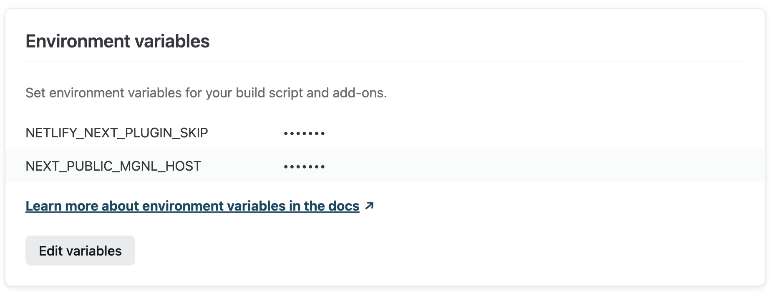This screenshot has width=771, height=293.
Task: Click the Environment variables section heading
Action: click(x=117, y=41)
